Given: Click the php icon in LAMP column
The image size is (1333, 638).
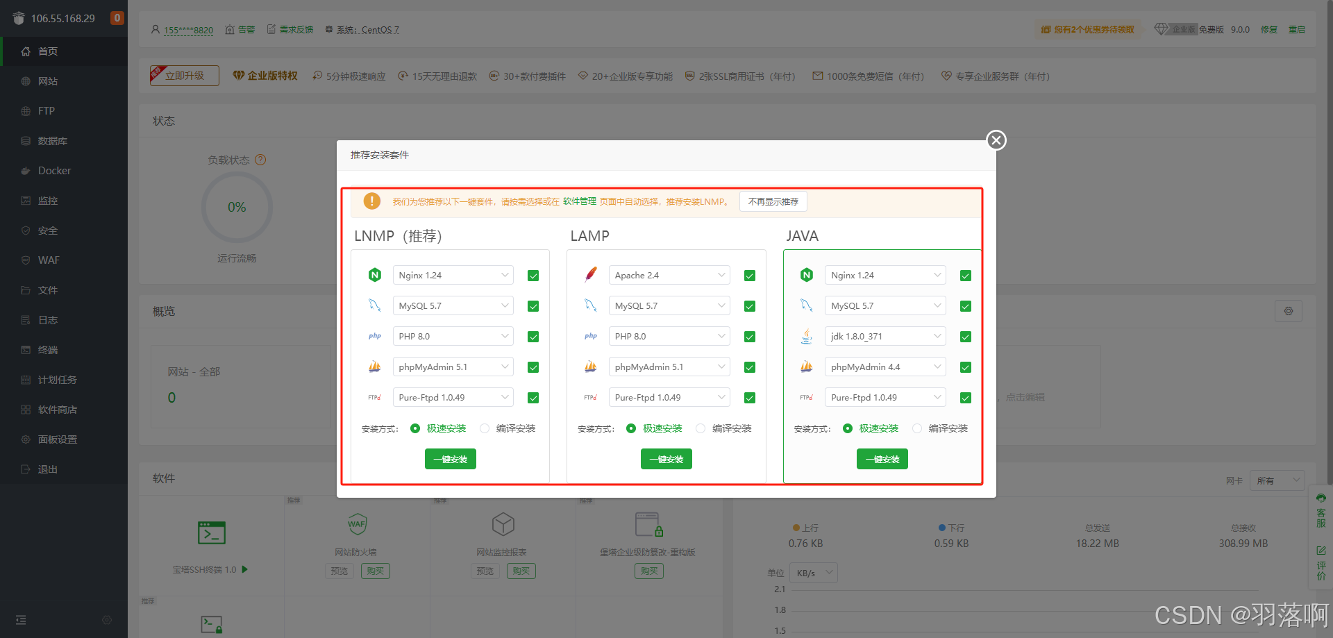Looking at the screenshot, I should tap(591, 336).
